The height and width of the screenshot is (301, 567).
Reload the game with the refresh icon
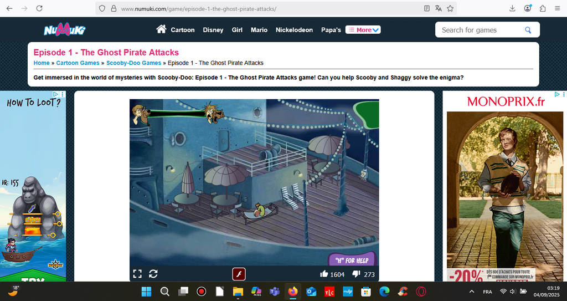(x=153, y=274)
